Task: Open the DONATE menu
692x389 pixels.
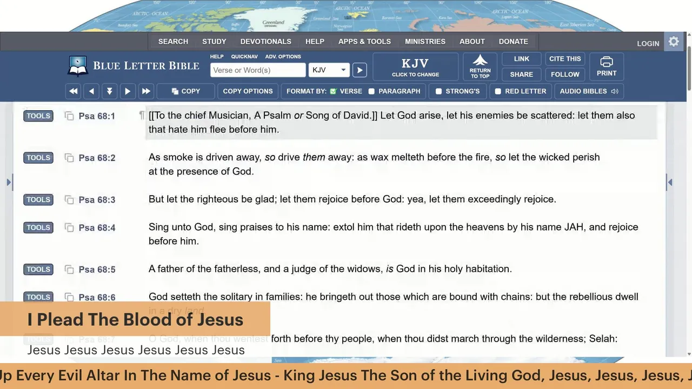Action: (514, 42)
